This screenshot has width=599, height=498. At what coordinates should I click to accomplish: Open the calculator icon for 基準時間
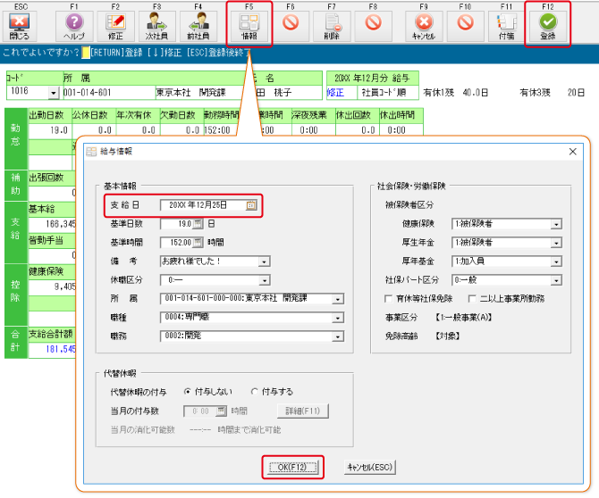197,243
